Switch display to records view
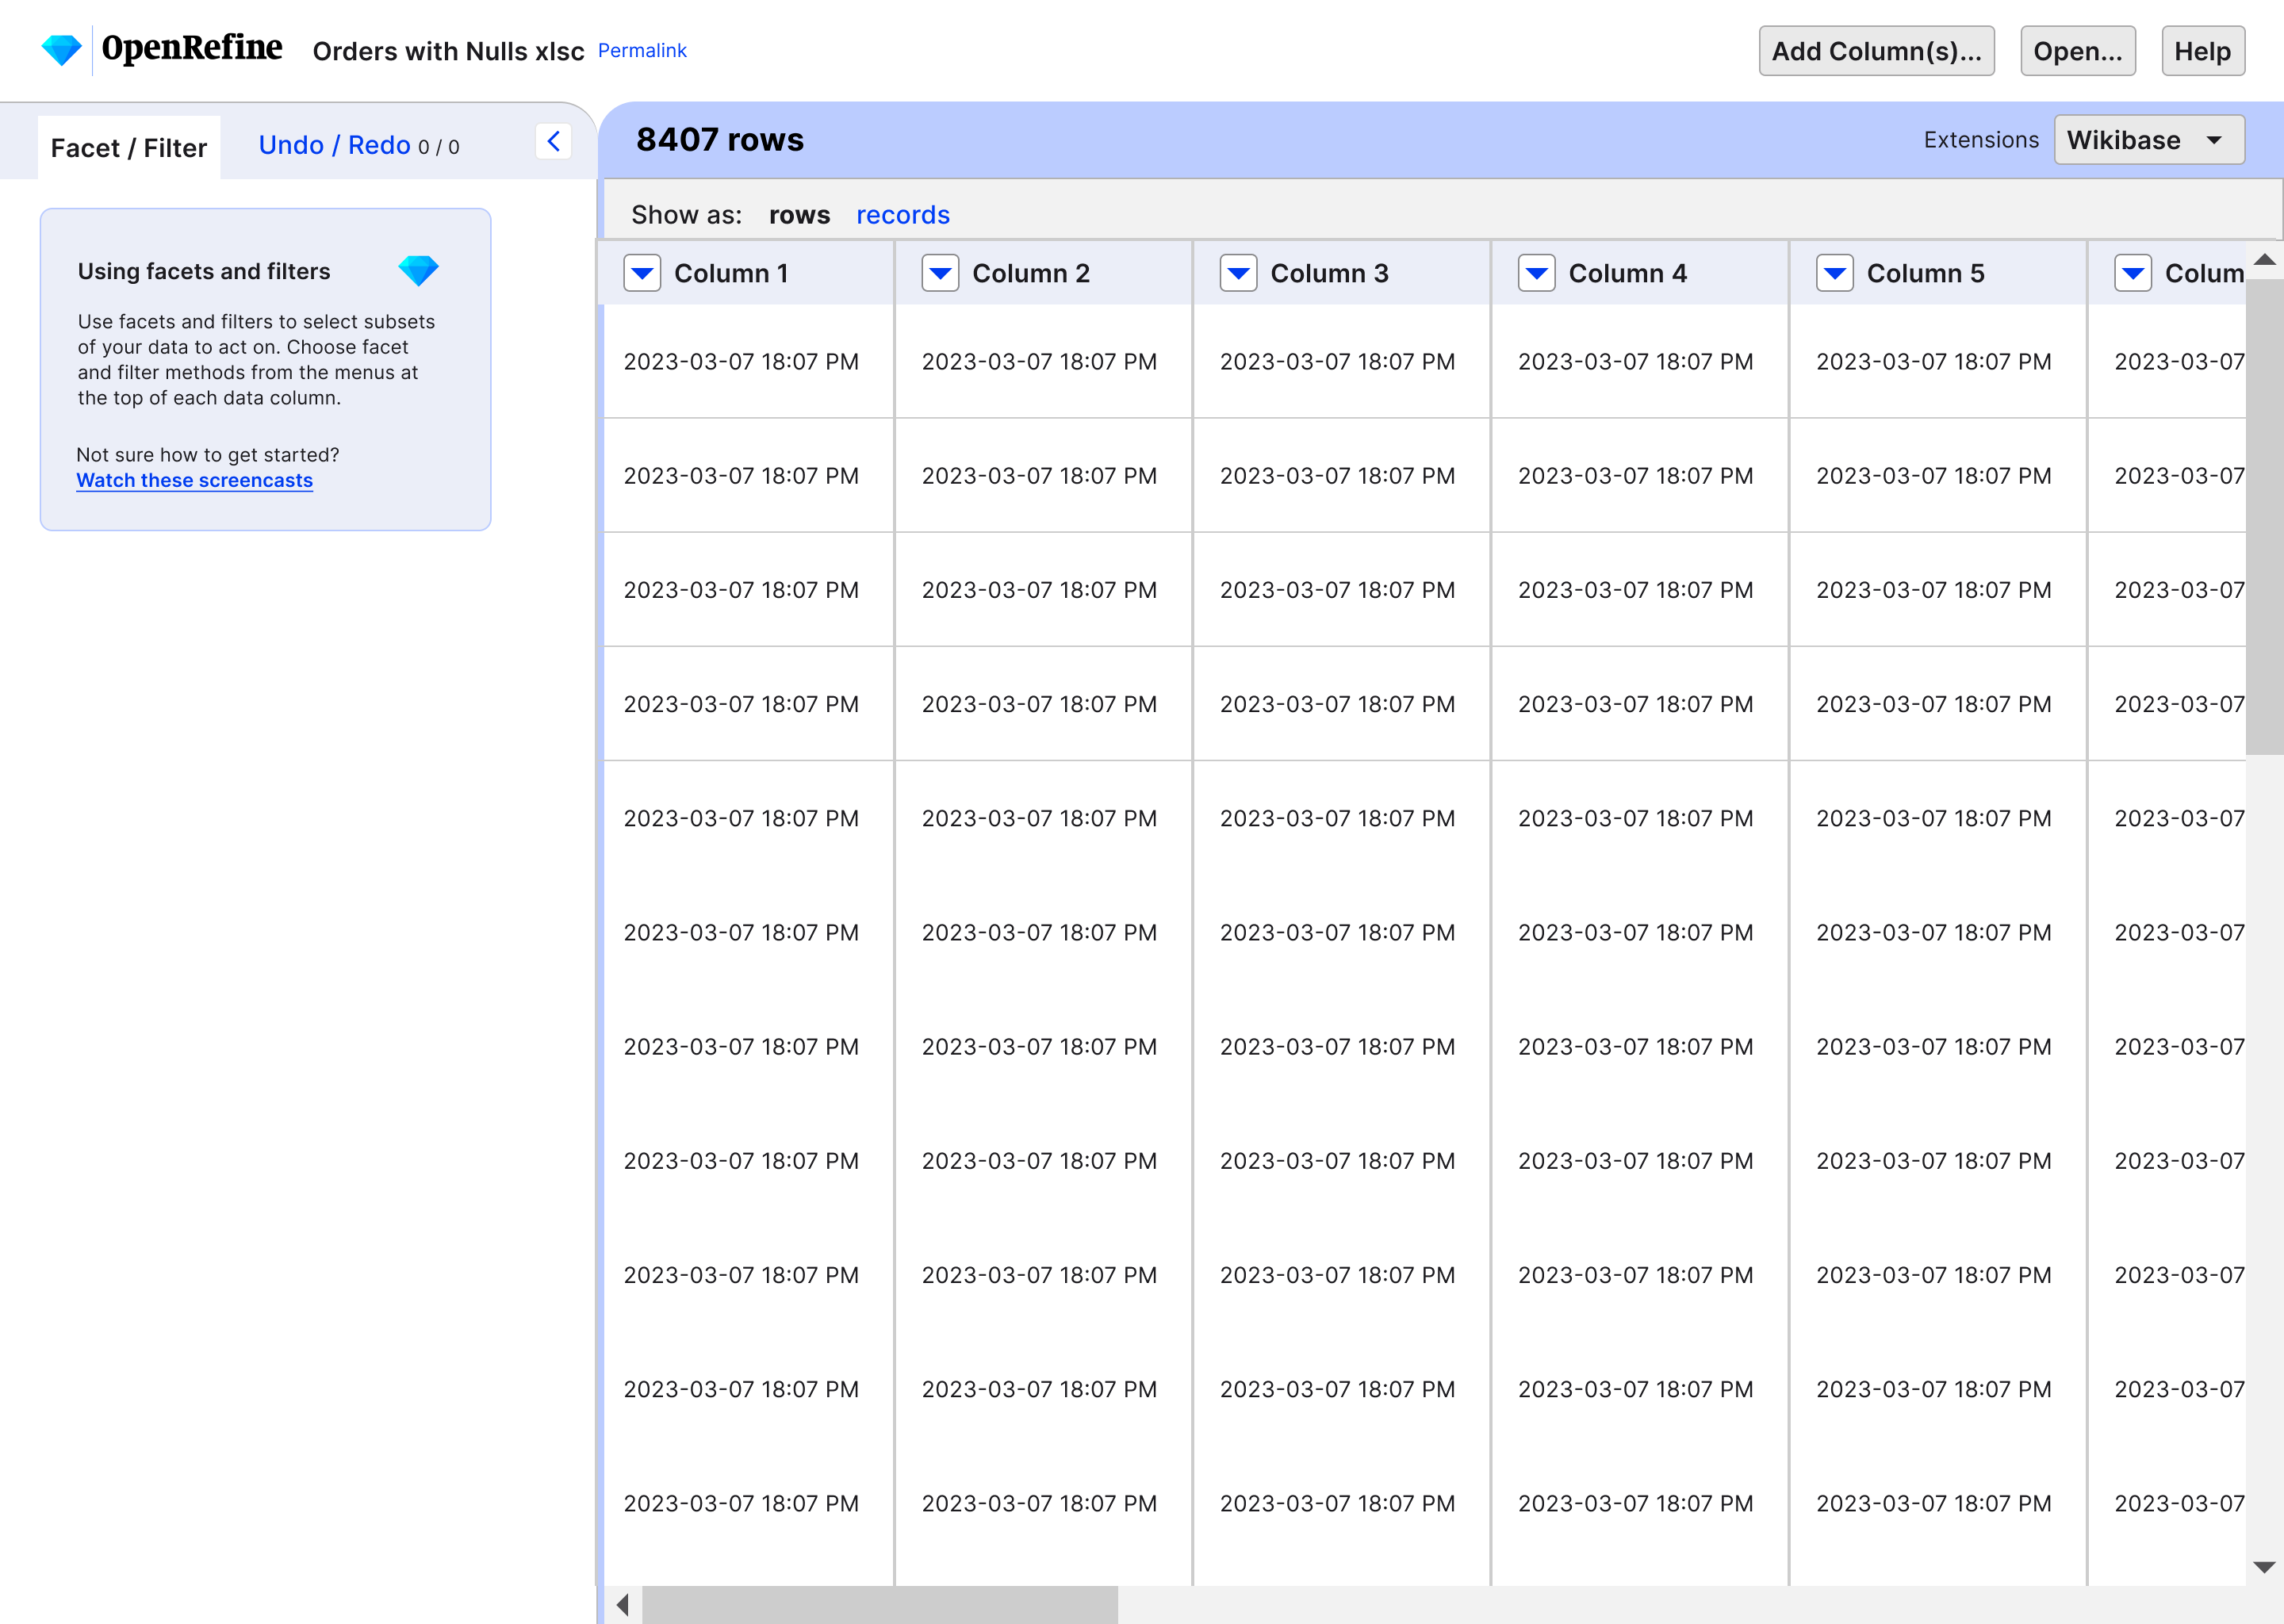The height and width of the screenshot is (1624, 2284). tap(902, 214)
